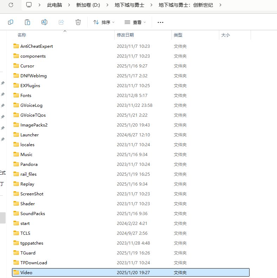
Task: Click the share icon in the toolbar
Action: (61, 22)
